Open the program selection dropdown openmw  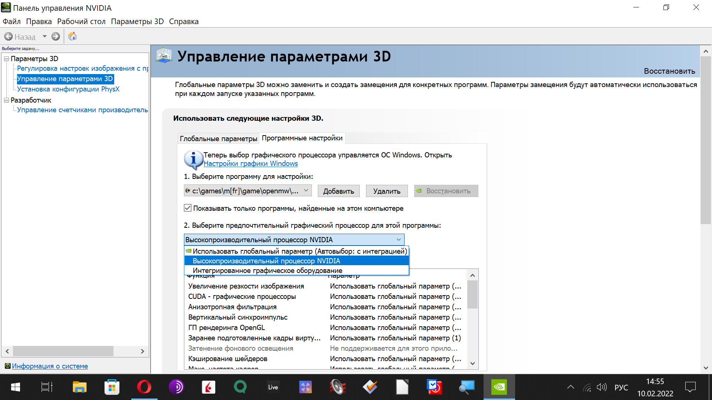[x=248, y=191]
